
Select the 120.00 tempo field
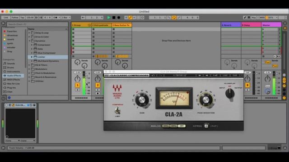click(30, 18)
